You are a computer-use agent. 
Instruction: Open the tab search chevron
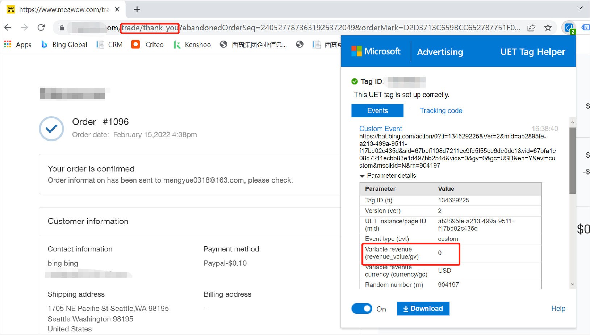click(x=580, y=8)
